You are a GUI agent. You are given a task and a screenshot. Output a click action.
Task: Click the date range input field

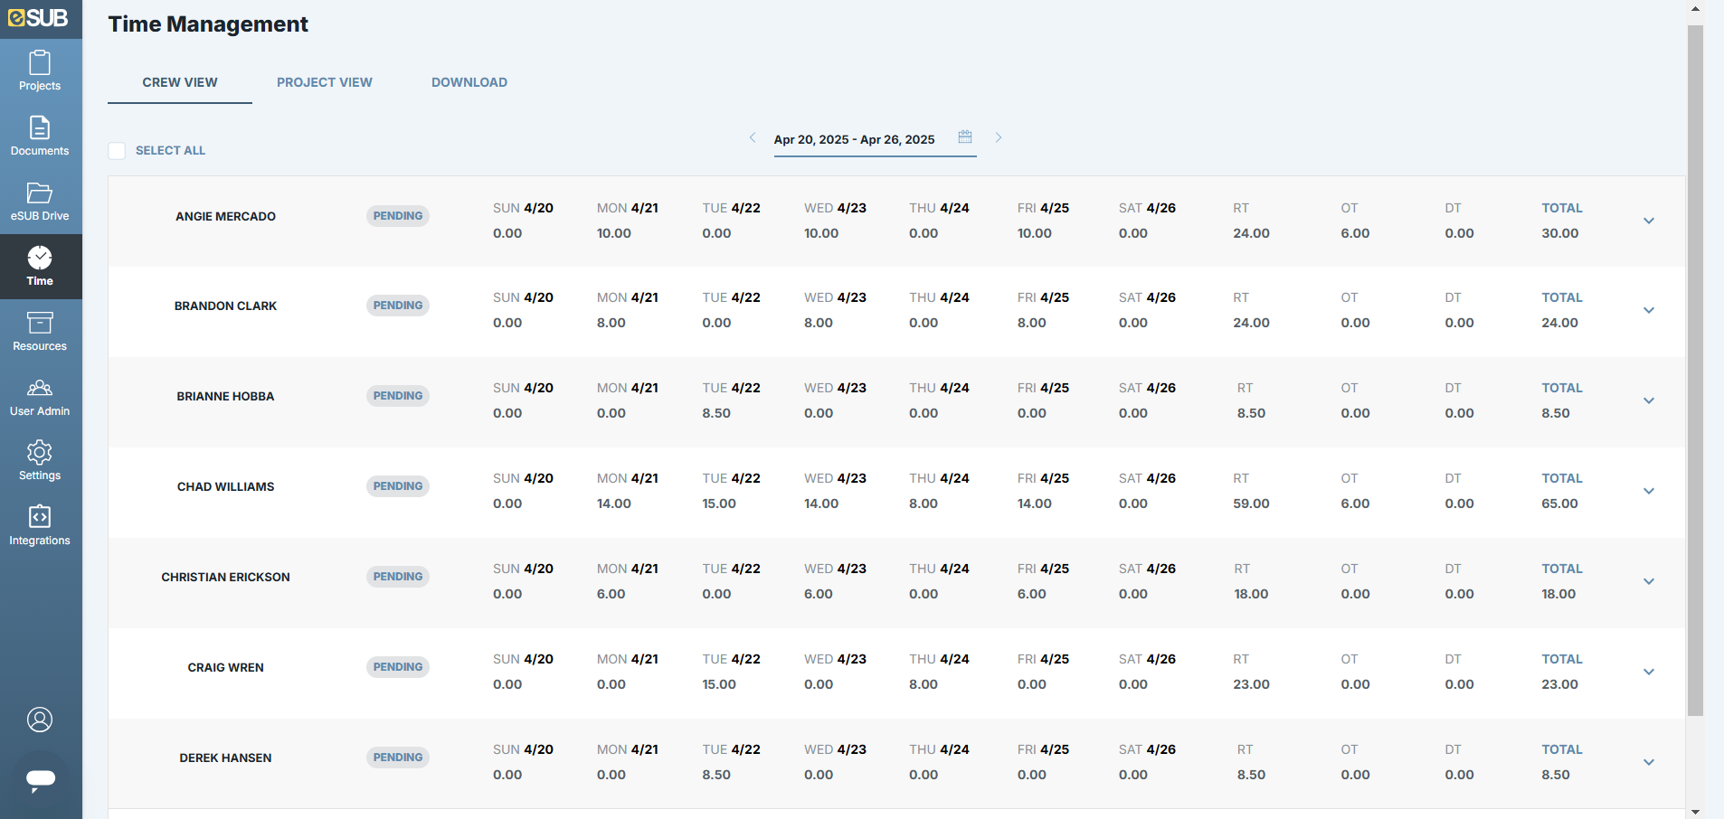coord(854,140)
